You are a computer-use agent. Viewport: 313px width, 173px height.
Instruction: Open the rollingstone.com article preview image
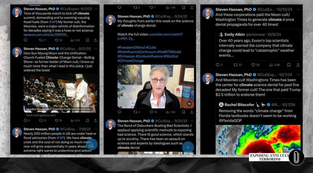(x=60, y=93)
